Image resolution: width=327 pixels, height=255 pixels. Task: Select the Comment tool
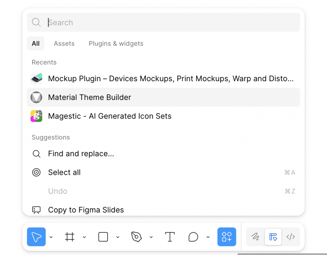pos(193,237)
